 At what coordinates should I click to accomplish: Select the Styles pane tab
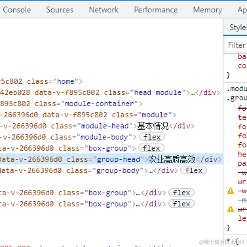point(238,28)
